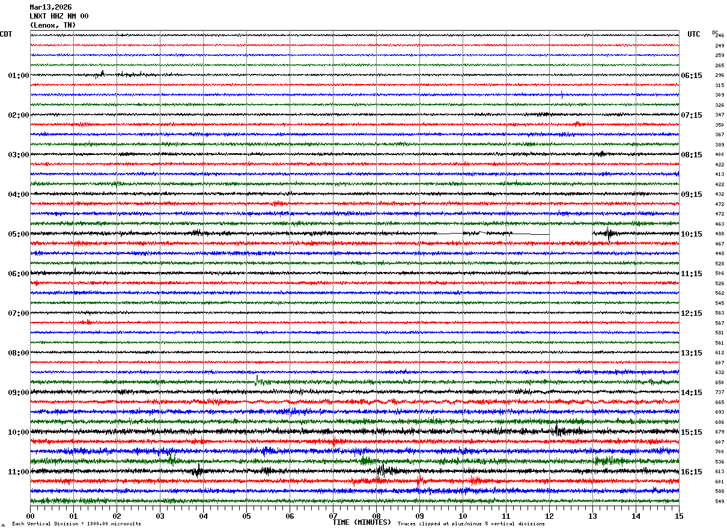Click the '10:00' CDT time label

19,432
